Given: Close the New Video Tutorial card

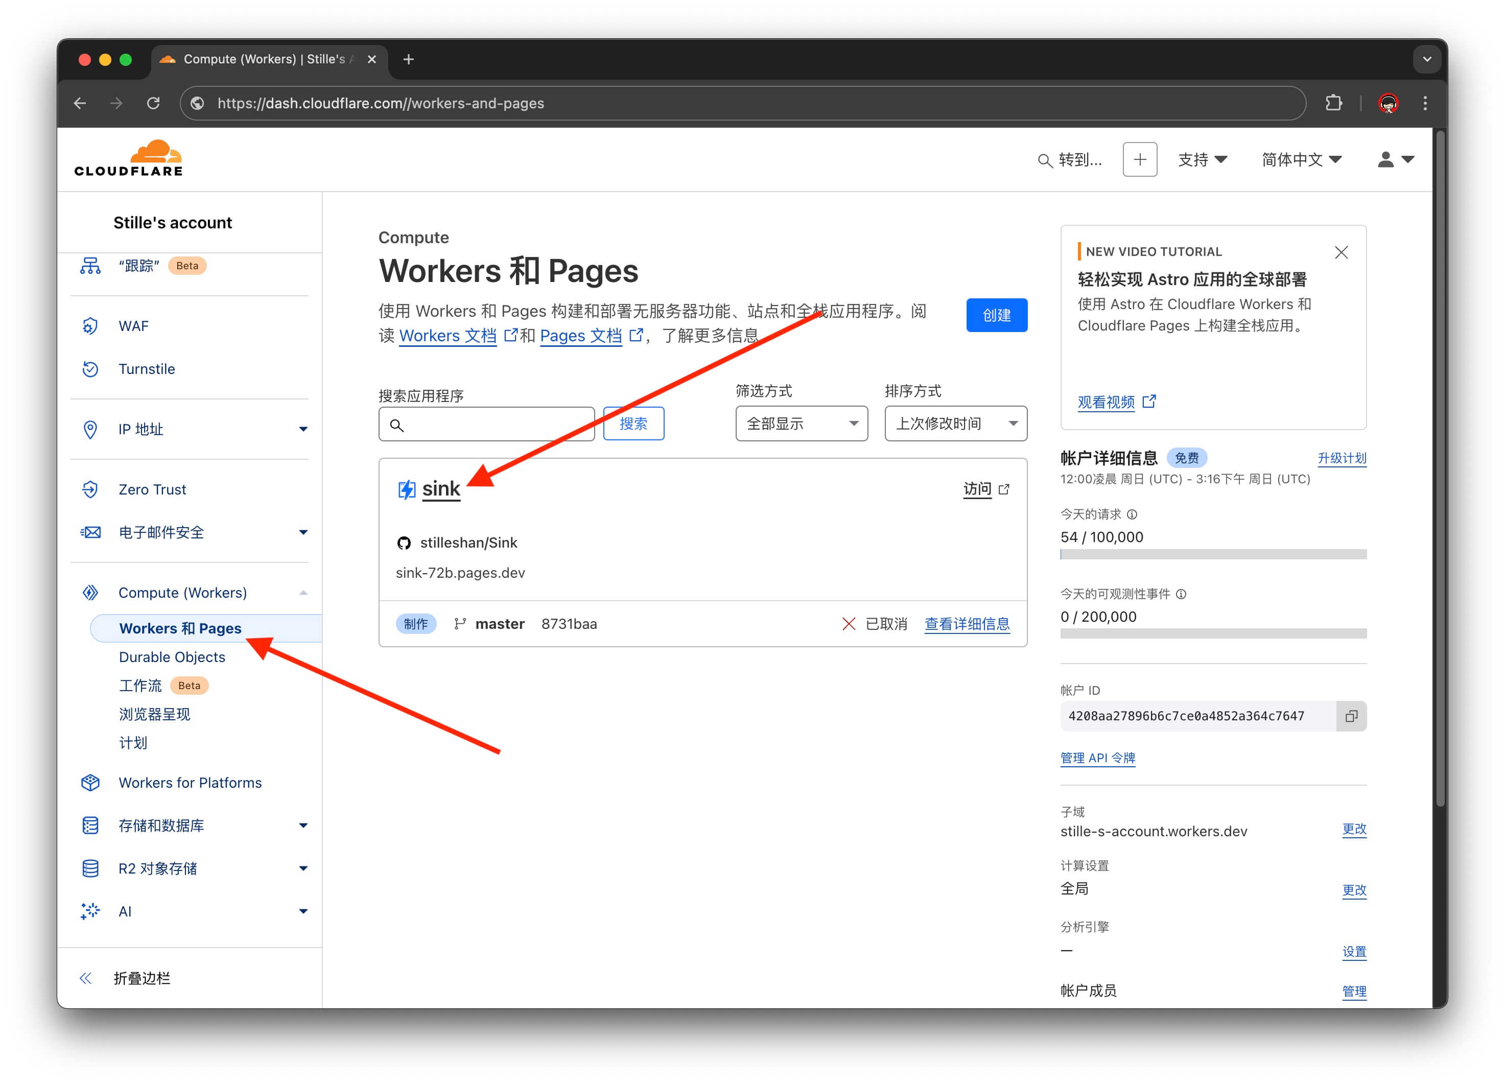Looking at the screenshot, I should click(1341, 252).
